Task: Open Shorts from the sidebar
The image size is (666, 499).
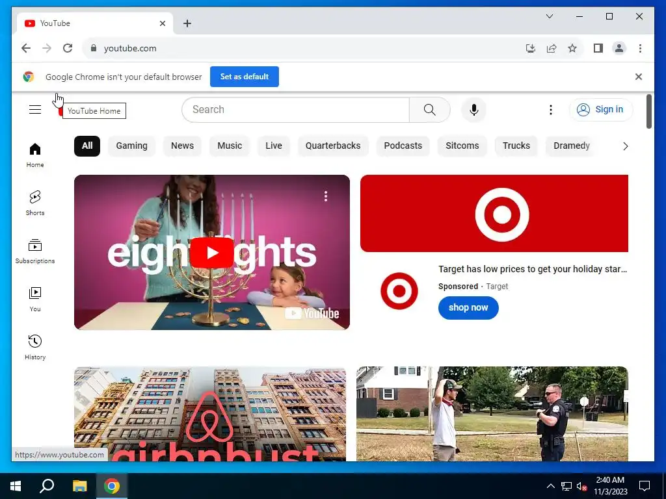Action: 35,203
